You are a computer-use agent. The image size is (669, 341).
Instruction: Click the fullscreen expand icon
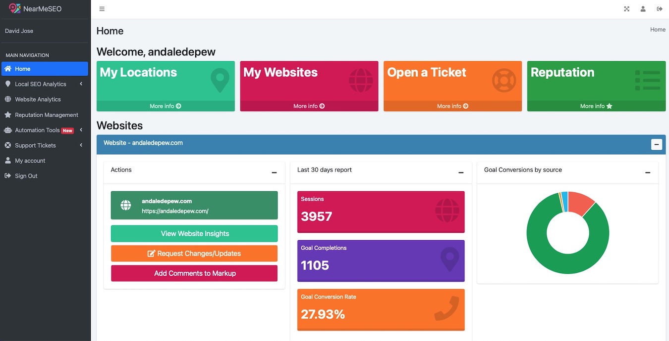[627, 9]
